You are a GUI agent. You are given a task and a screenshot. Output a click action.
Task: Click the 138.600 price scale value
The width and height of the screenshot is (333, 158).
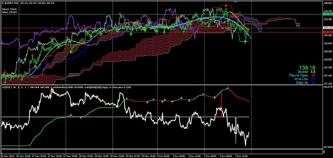(328, 44)
